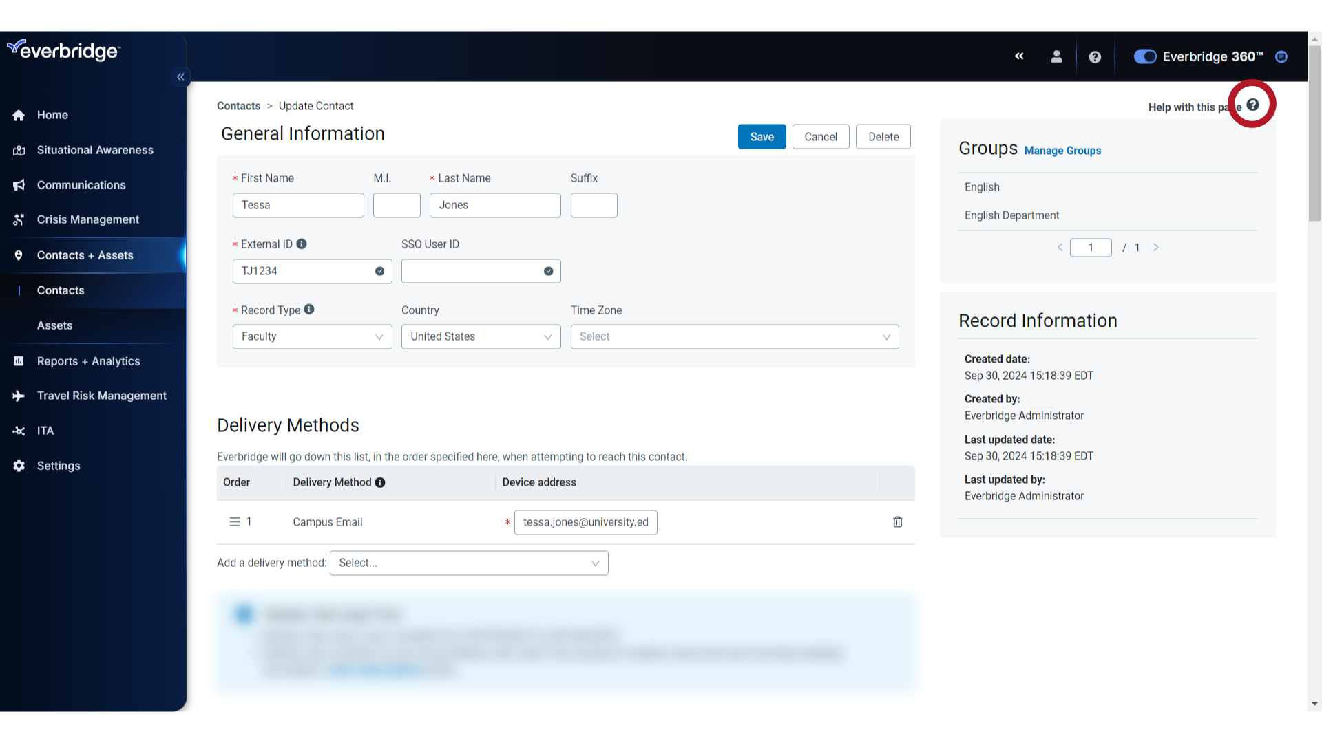1322x743 pixels.
Task: Delete the Campus Email row with trash icon
Action: click(x=897, y=522)
